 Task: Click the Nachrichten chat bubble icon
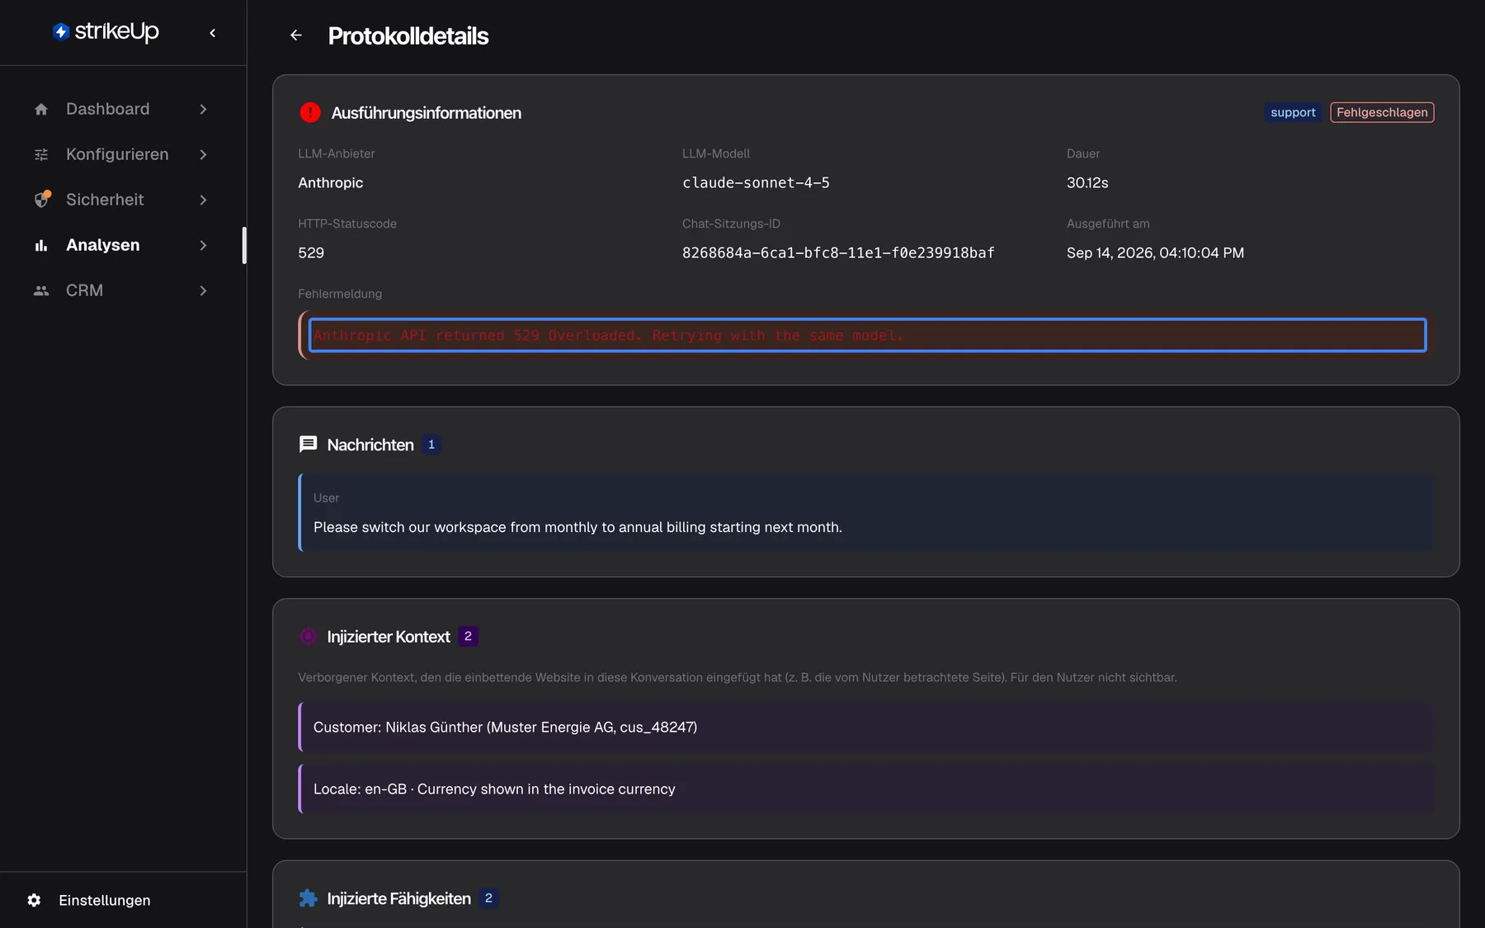308,445
